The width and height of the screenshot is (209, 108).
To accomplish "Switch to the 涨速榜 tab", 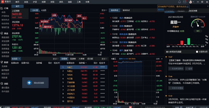I will coord(73,59).
